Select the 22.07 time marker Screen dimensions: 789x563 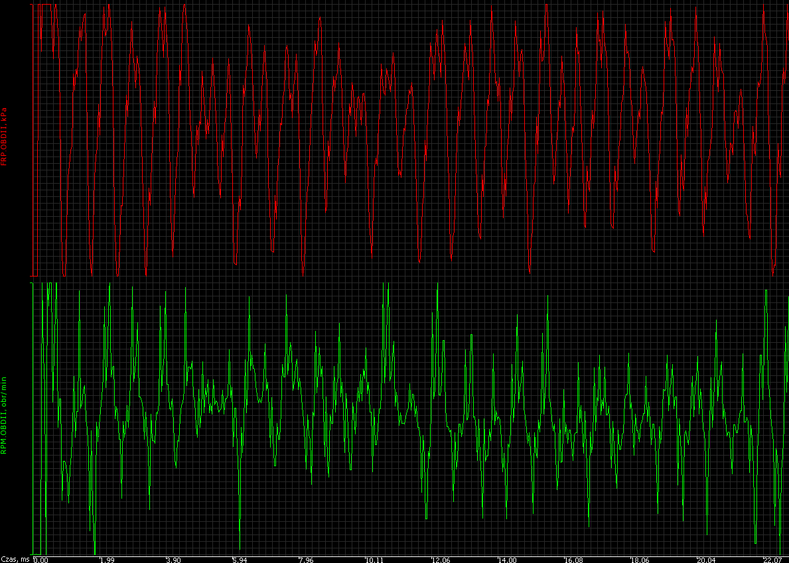pos(773,560)
